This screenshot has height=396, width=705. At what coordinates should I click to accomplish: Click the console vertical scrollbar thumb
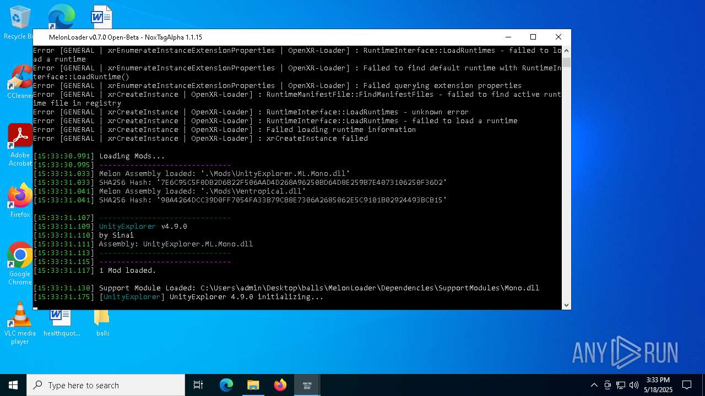tap(566, 62)
